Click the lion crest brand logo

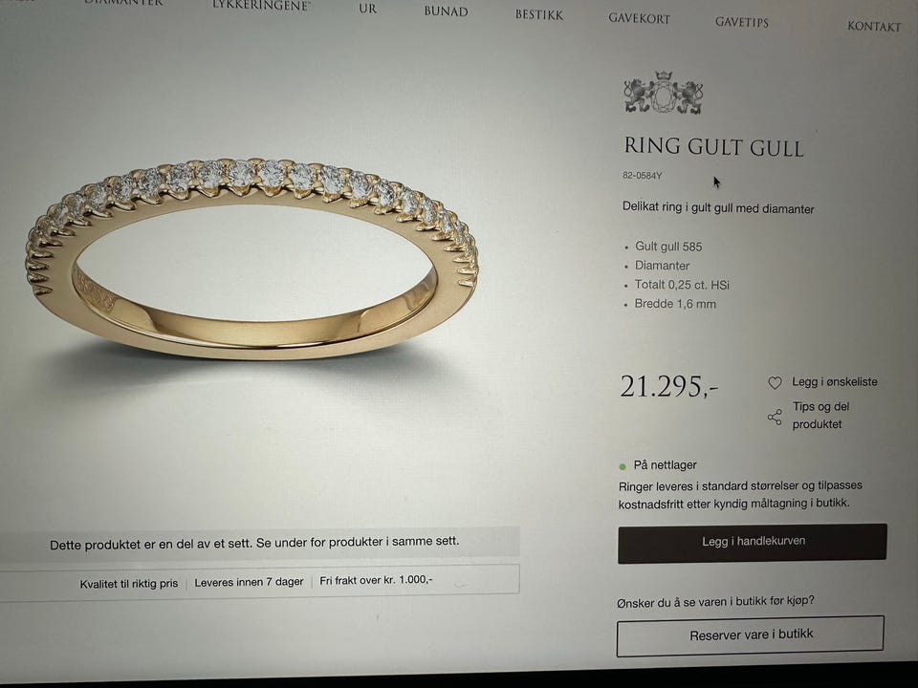point(663,93)
